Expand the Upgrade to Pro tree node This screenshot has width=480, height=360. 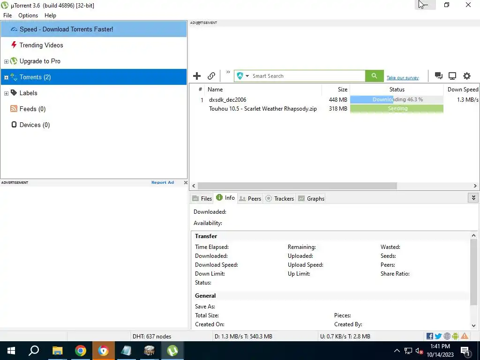(6, 61)
